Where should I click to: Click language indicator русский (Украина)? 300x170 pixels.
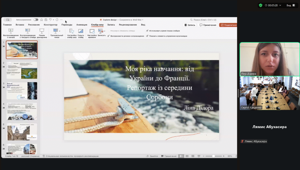point(30,156)
